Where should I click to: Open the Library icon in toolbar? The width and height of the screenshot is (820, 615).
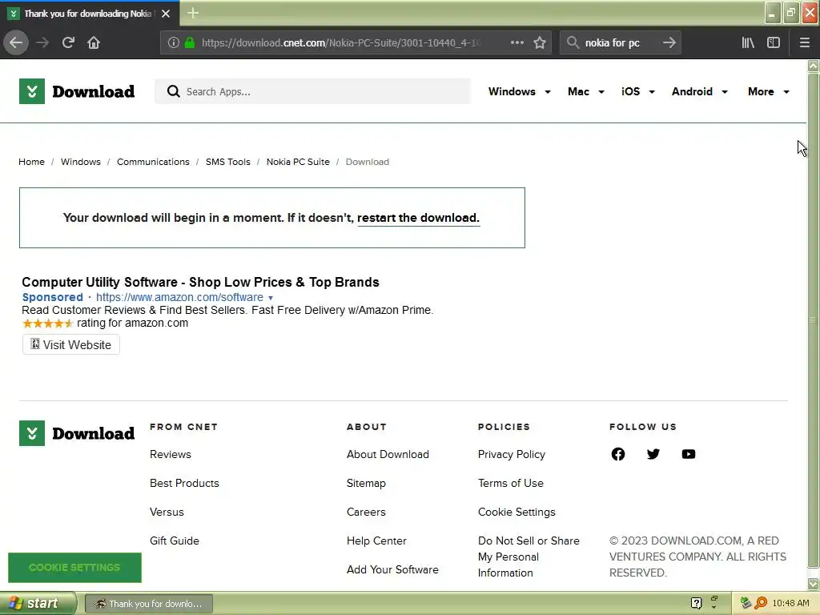748,42
